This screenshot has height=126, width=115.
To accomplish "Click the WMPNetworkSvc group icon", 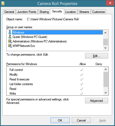I will tap(10, 46).
